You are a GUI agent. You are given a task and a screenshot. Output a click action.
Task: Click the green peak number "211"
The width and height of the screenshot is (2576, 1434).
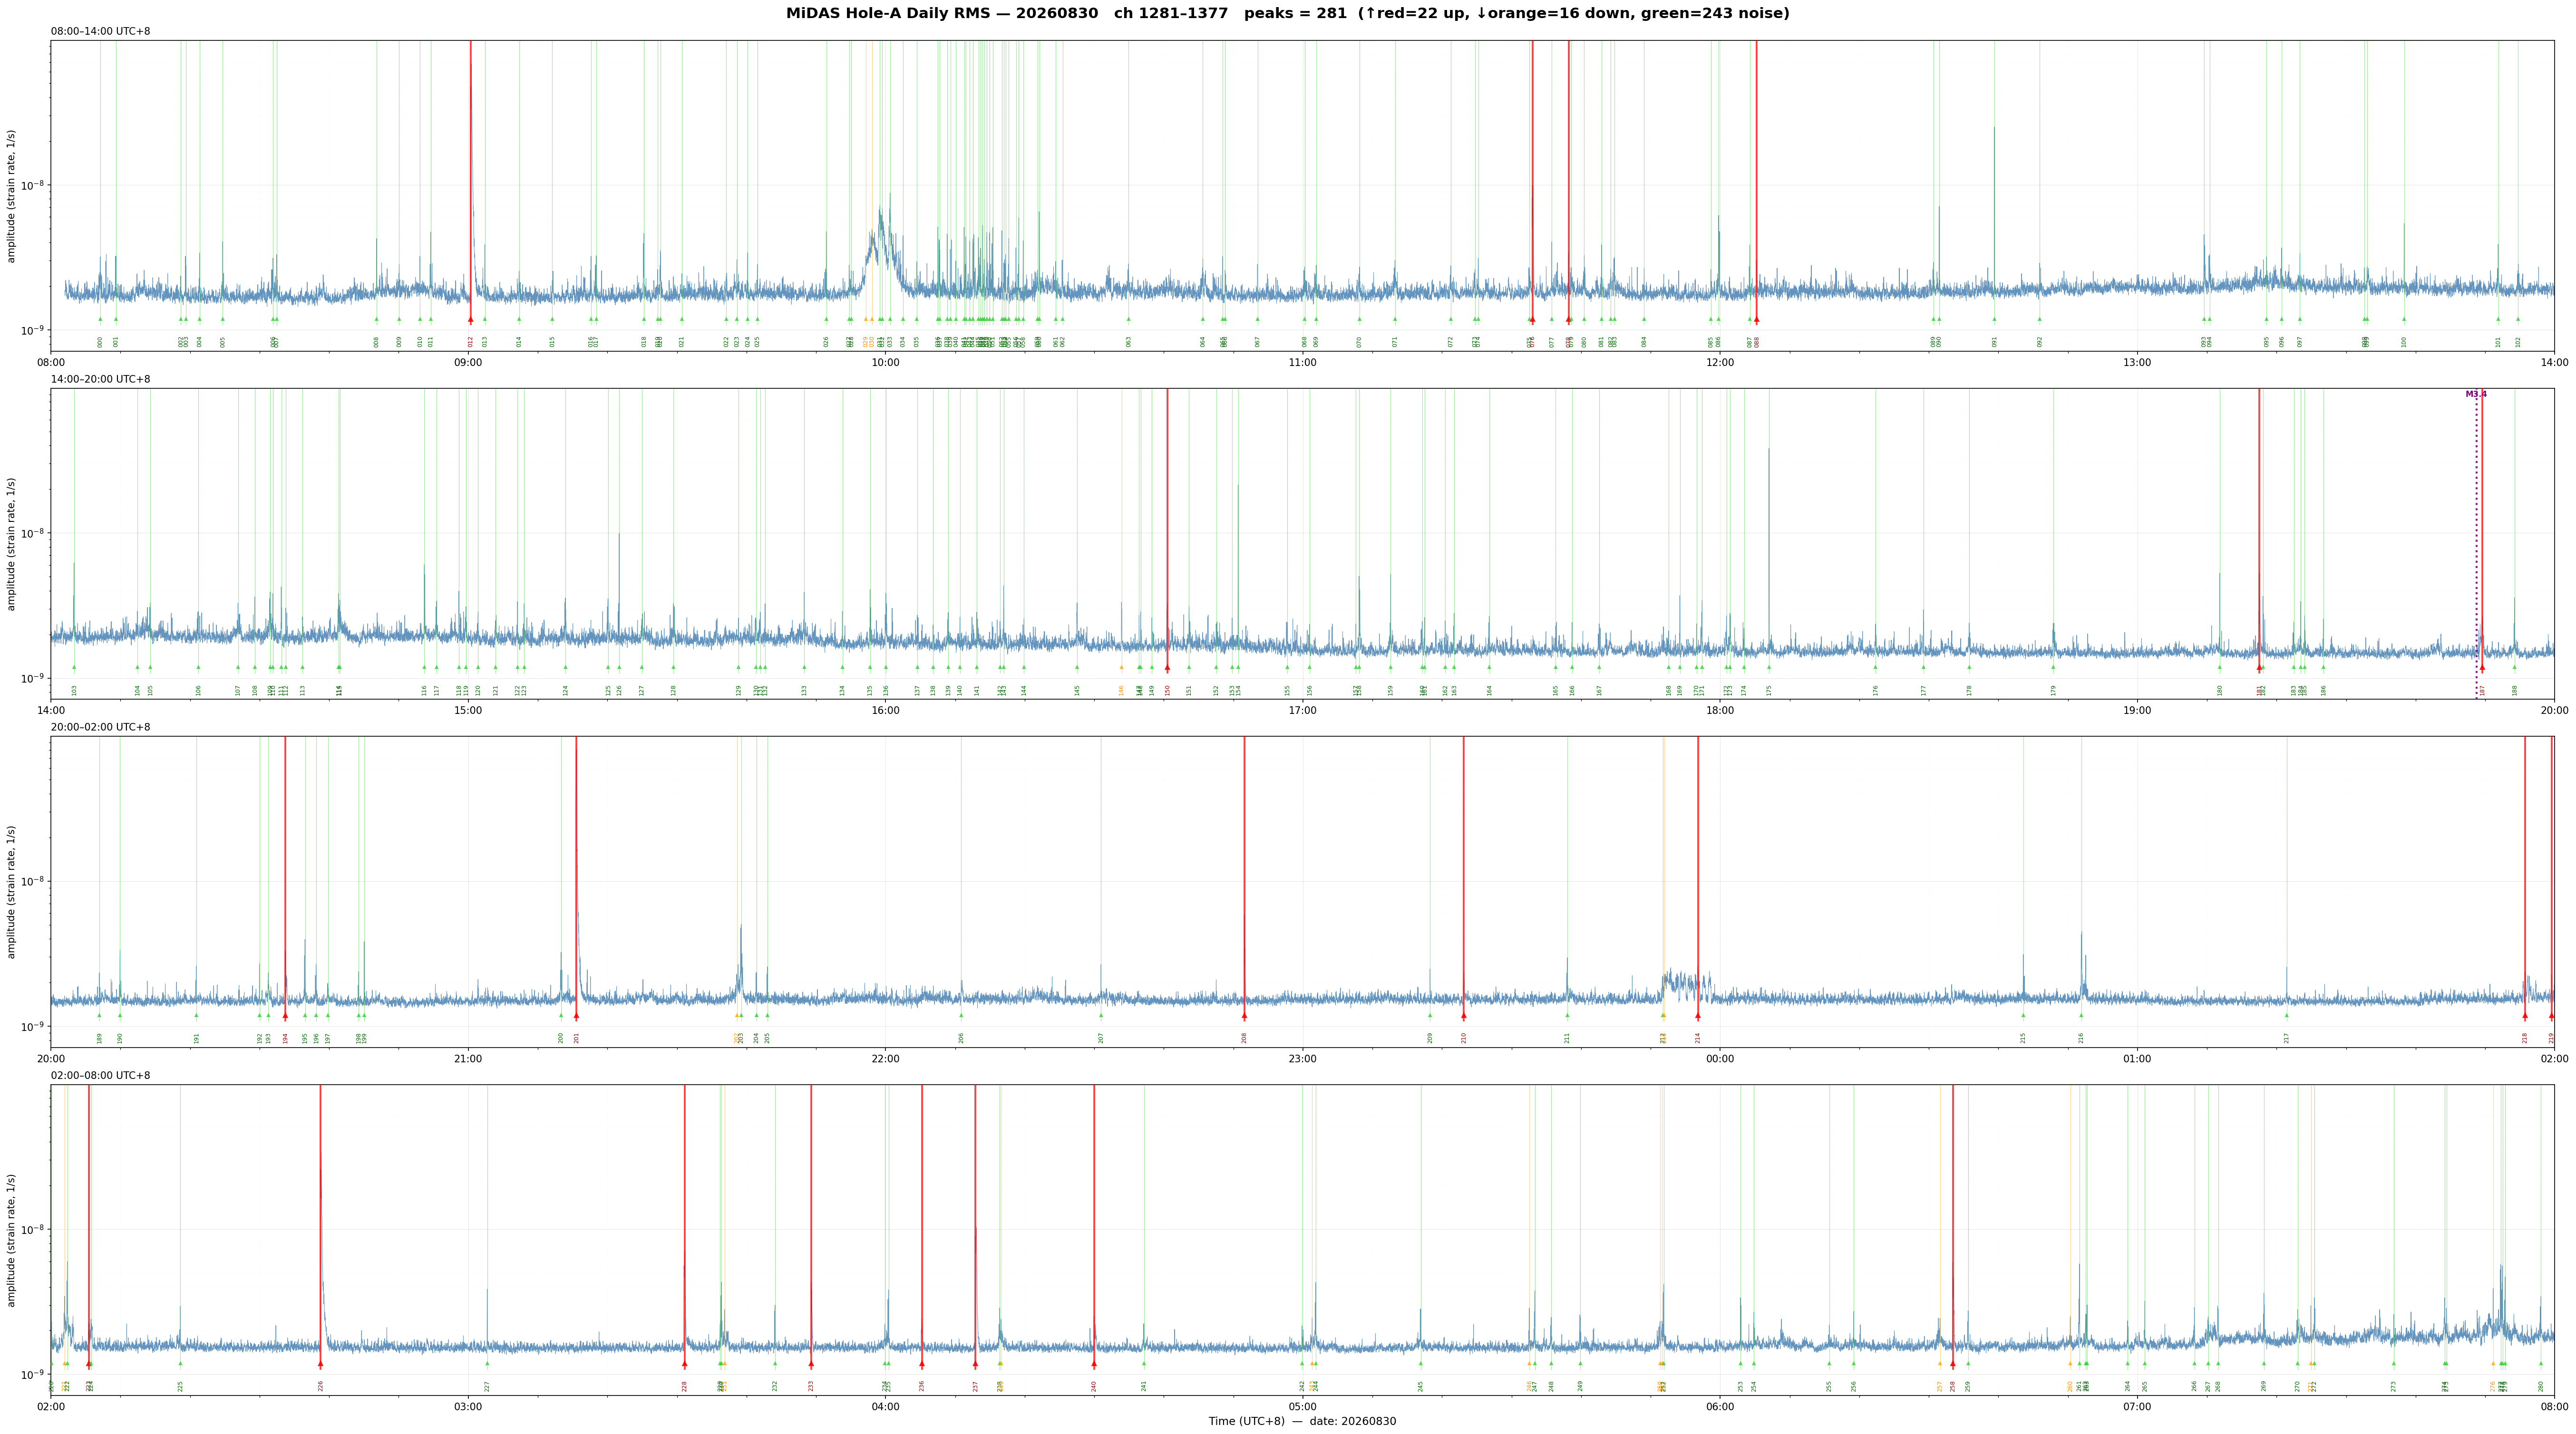1567,1038
